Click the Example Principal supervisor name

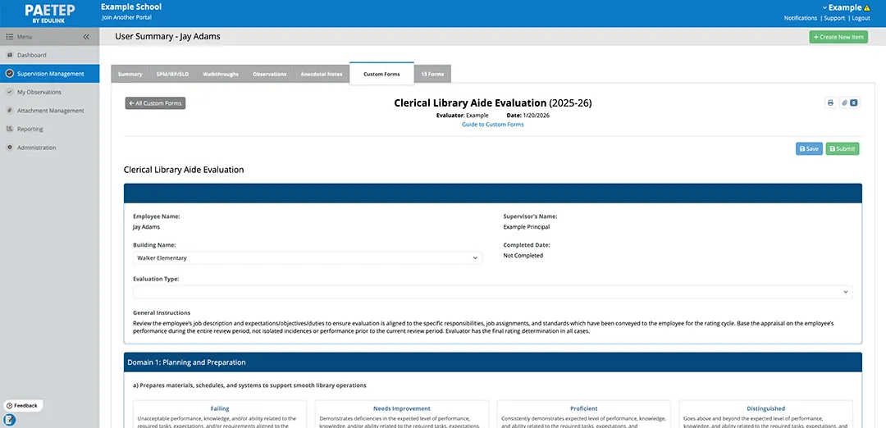pyautogui.click(x=527, y=227)
